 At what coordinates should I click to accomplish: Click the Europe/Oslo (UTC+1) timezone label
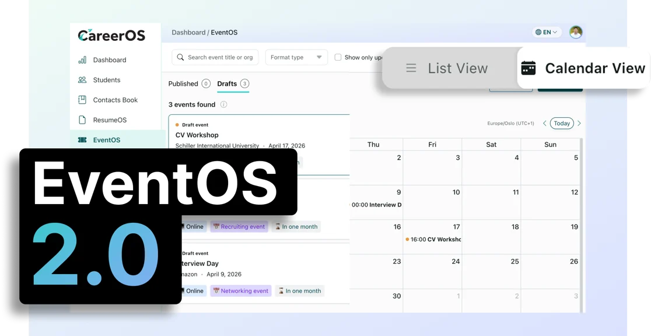(510, 123)
